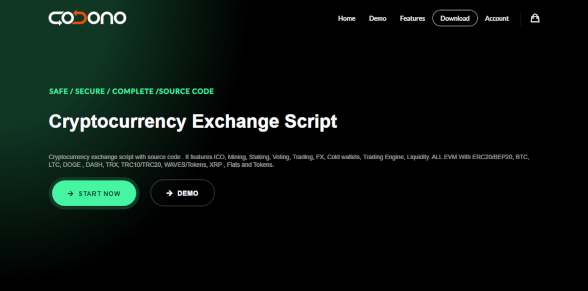The width and height of the screenshot is (588, 291).
Task: Click the word Script in the main heading
Action: click(x=311, y=122)
